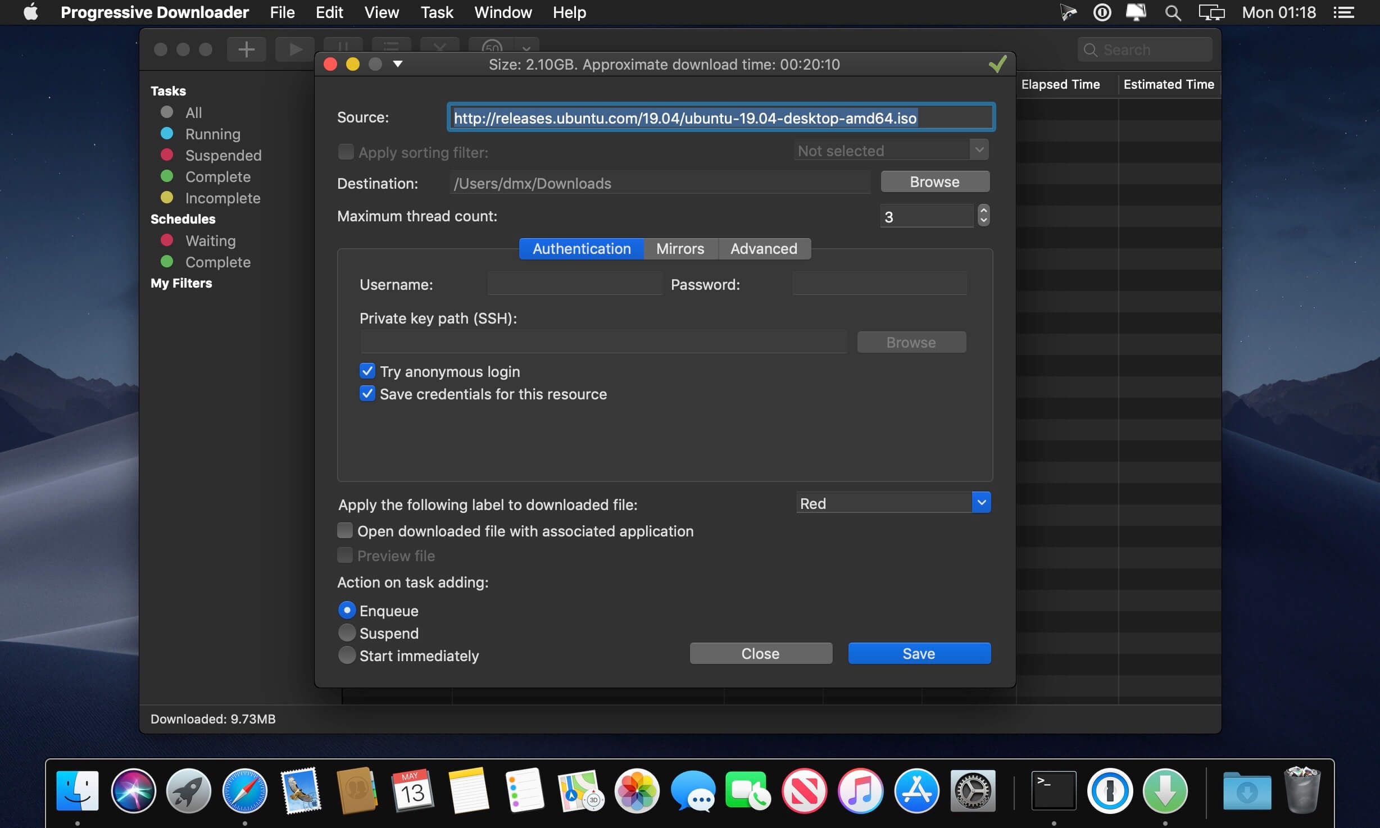This screenshot has height=828, width=1380.
Task: Click the add new task plus icon
Action: click(246, 49)
